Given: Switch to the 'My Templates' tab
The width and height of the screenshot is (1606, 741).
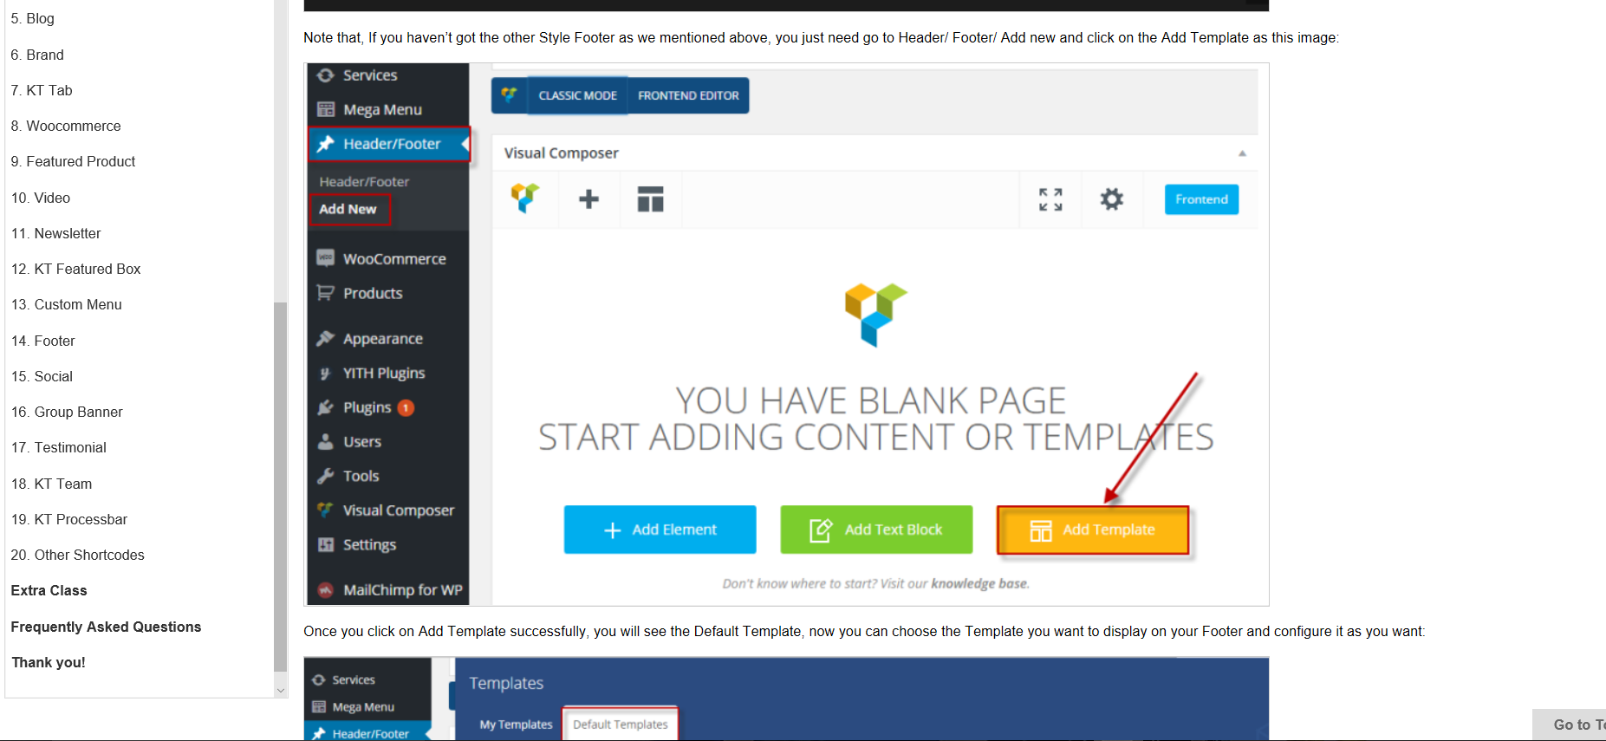Looking at the screenshot, I should [x=516, y=725].
